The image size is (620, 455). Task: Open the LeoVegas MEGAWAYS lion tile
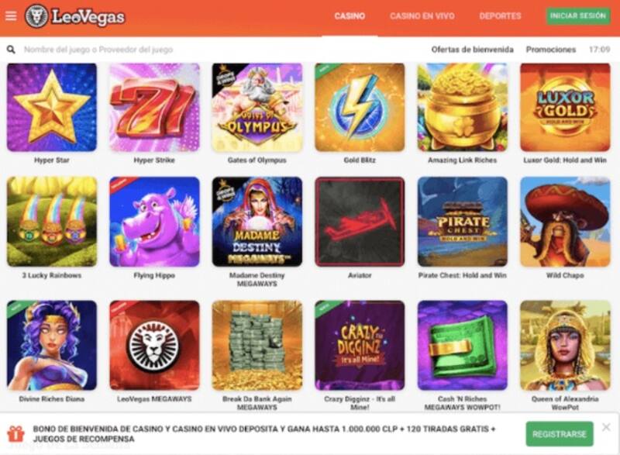[x=154, y=345]
